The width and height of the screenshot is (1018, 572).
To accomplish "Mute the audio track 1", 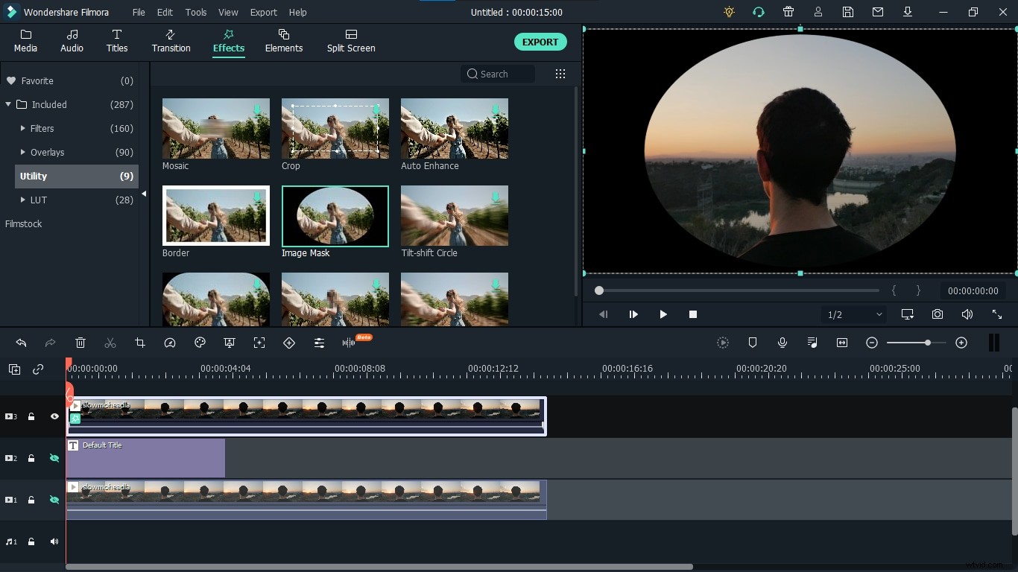I will [54, 541].
